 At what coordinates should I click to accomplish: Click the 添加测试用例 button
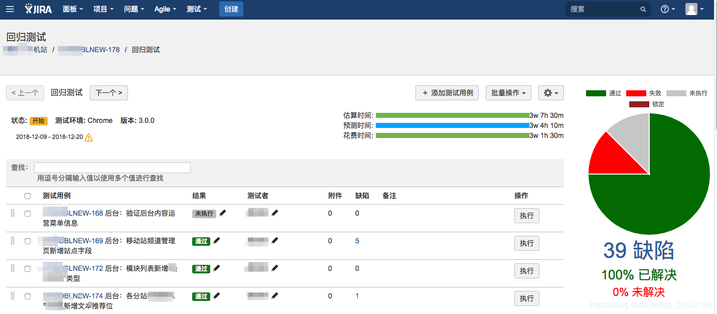[x=447, y=93]
